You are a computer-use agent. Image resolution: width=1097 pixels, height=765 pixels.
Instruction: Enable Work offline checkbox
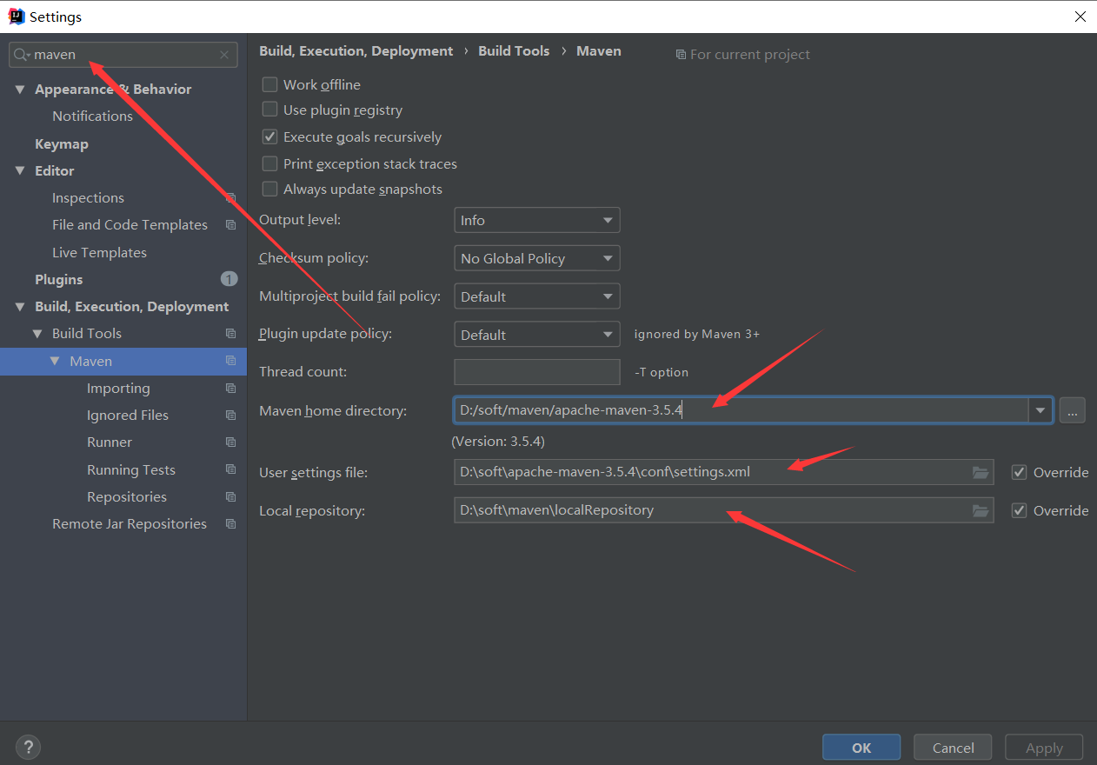click(x=270, y=84)
